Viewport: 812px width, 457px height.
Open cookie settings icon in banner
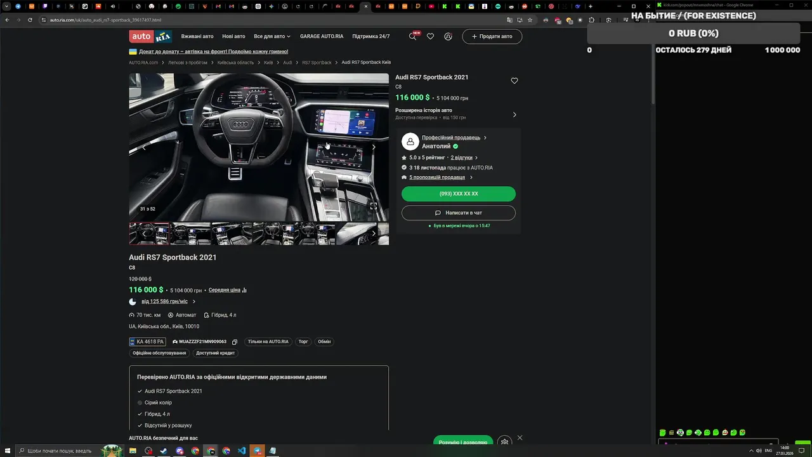504,442
